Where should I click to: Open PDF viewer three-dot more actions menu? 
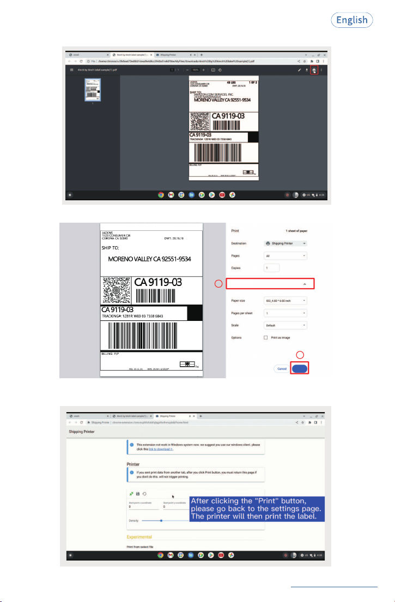pyautogui.click(x=321, y=70)
